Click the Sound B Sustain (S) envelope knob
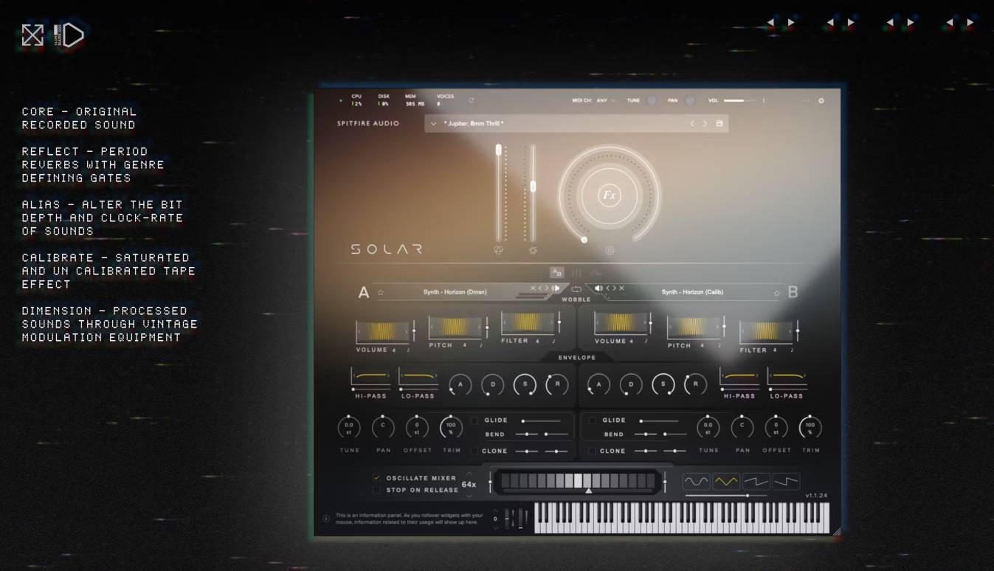The width and height of the screenshot is (994, 571). pyautogui.click(x=663, y=384)
